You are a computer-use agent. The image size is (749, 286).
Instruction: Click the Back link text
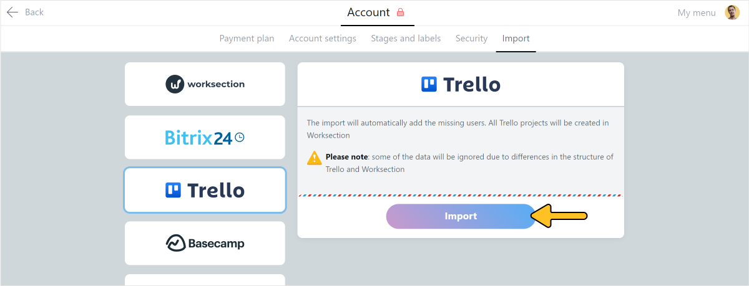tap(34, 12)
